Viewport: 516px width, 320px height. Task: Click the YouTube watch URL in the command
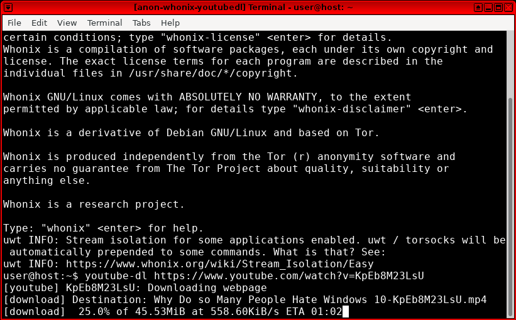289,275
